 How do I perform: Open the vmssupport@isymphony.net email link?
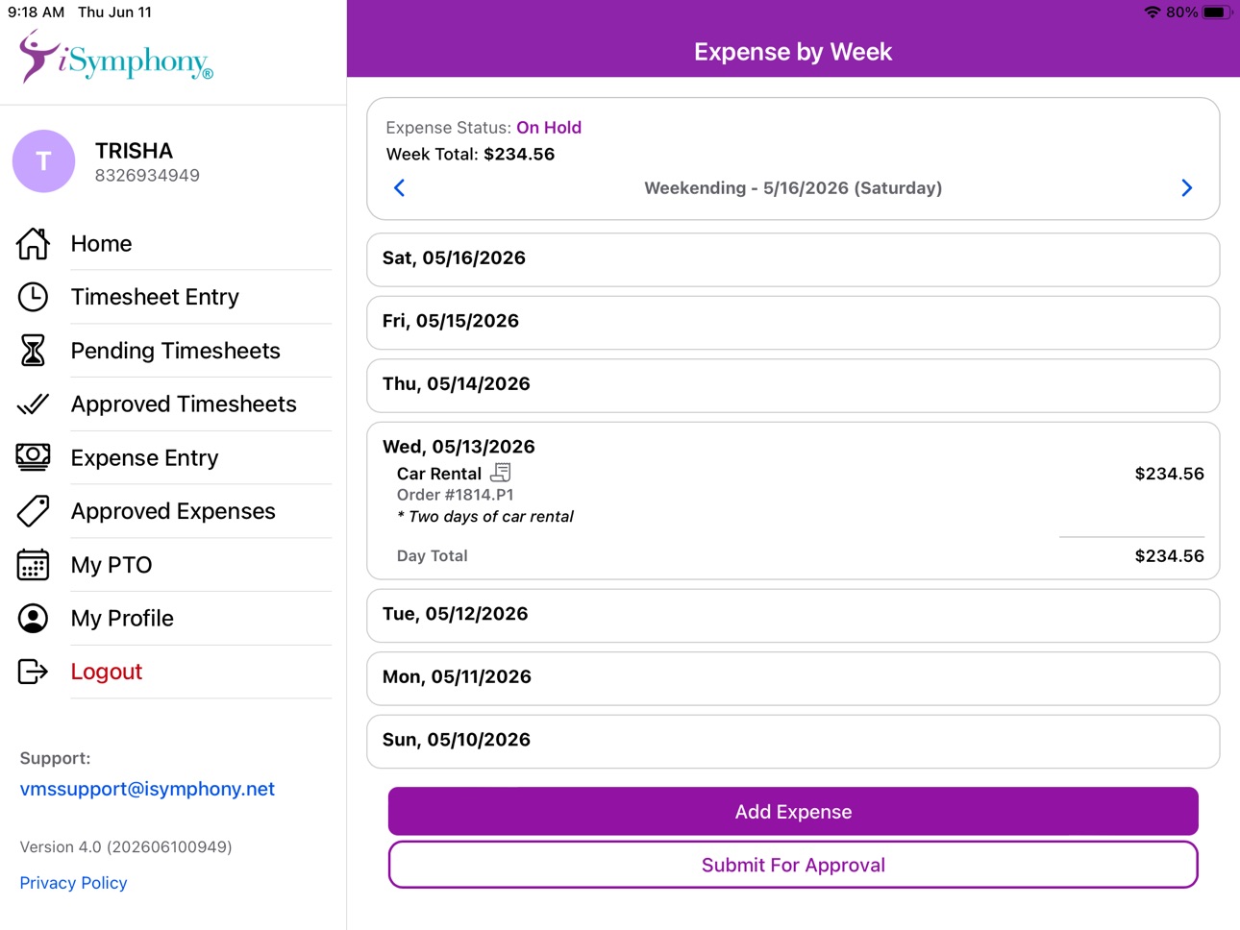click(x=147, y=789)
